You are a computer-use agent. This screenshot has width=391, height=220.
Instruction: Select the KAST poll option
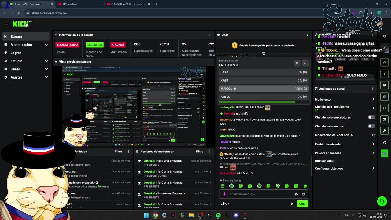[x=264, y=80]
